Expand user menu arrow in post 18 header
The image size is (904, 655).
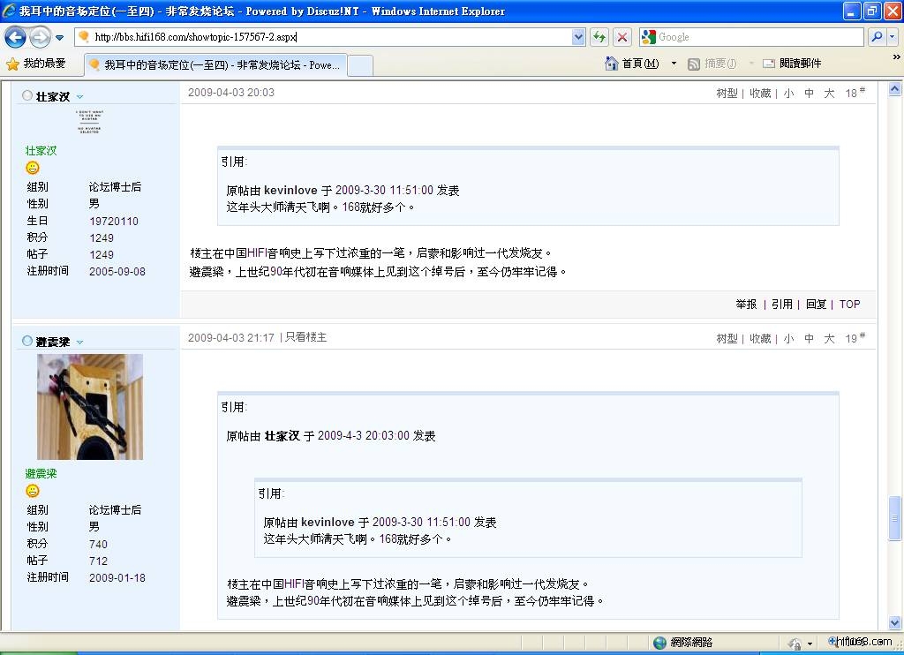(x=79, y=96)
